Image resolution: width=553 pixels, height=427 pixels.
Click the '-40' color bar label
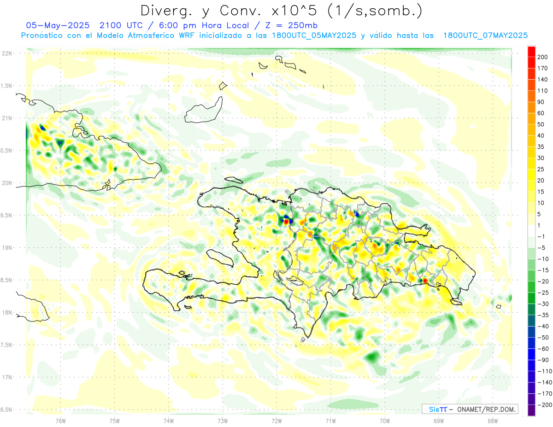(x=543, y=326)
